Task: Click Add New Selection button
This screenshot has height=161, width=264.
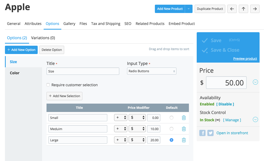Action: coord(64,96)
